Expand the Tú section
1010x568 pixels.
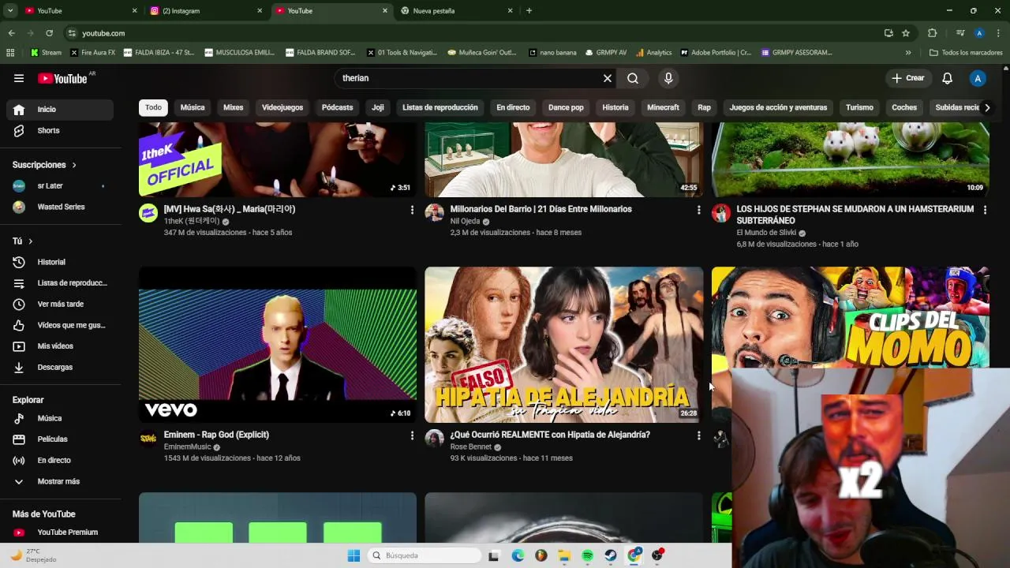(x=23, y=241)
